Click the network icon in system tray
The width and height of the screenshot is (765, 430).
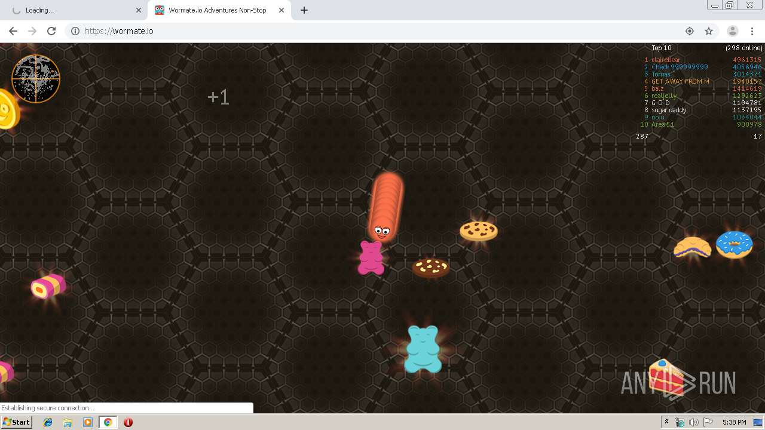coord(680,422)
